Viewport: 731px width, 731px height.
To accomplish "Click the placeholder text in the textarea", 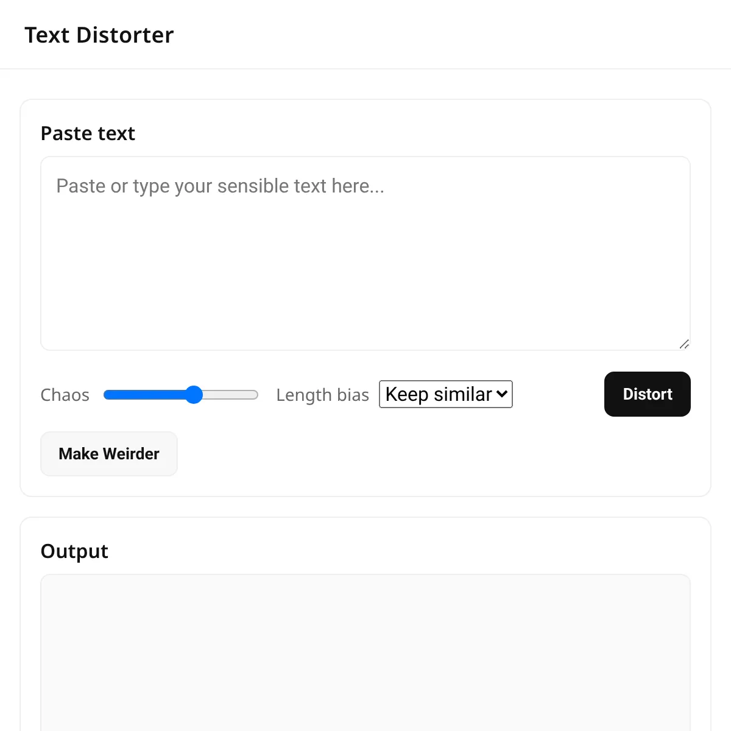I will (x=220, y=186).
